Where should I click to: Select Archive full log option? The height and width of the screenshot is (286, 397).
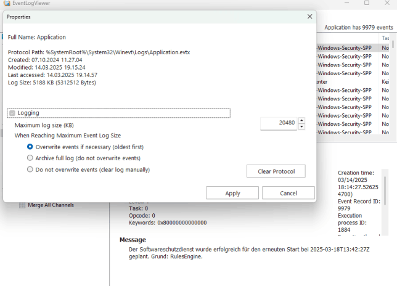tap(30, 158)
